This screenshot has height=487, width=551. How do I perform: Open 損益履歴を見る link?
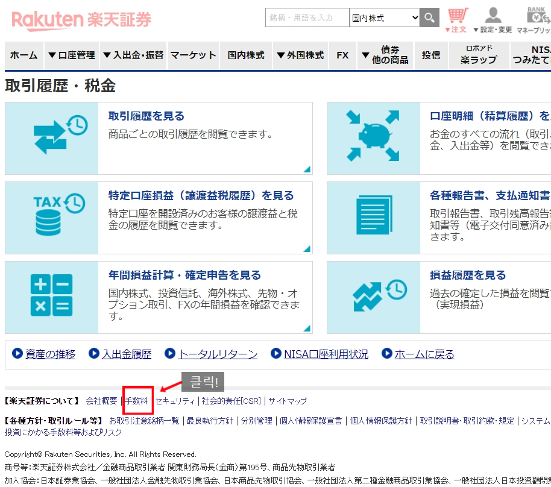[468, 275]
